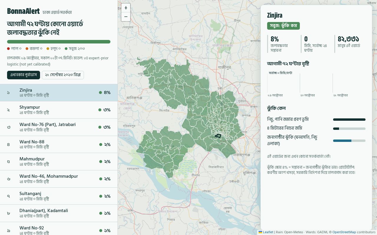Screen dimensions: 377x235
Task: Open the OpenStreetMap contributors link
Action: [x=344, y=232]
